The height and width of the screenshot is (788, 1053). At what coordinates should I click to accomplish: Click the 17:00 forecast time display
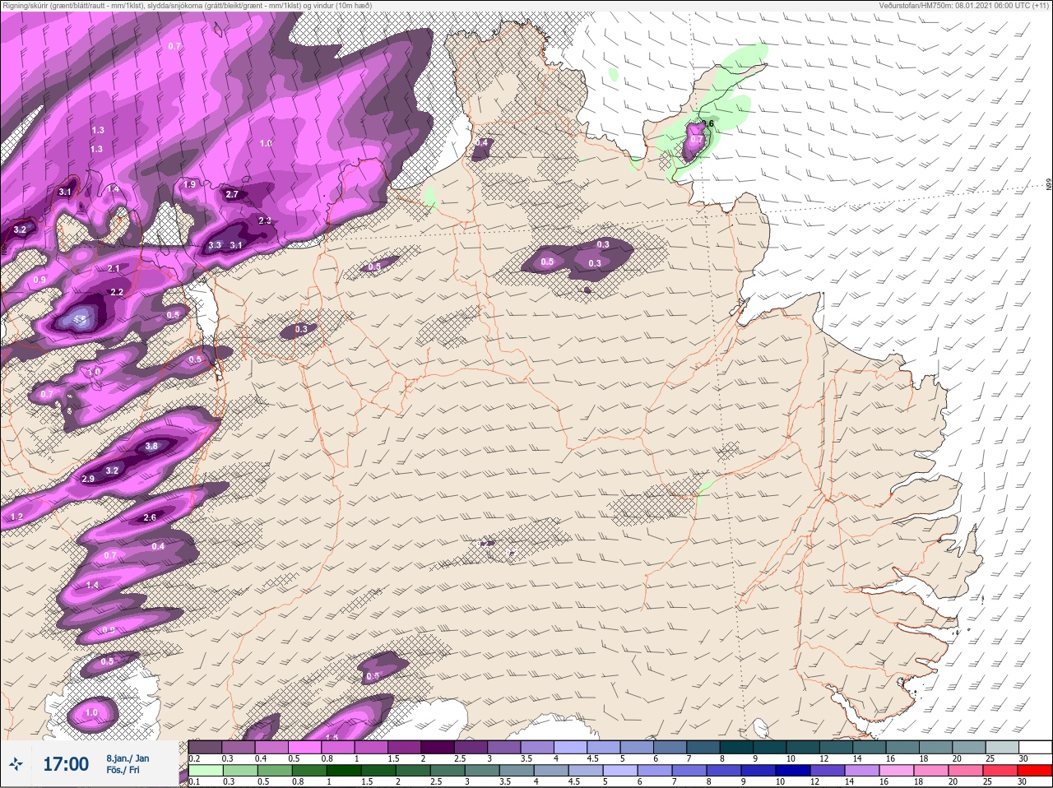pyautogui.click(x=66, y=764)
